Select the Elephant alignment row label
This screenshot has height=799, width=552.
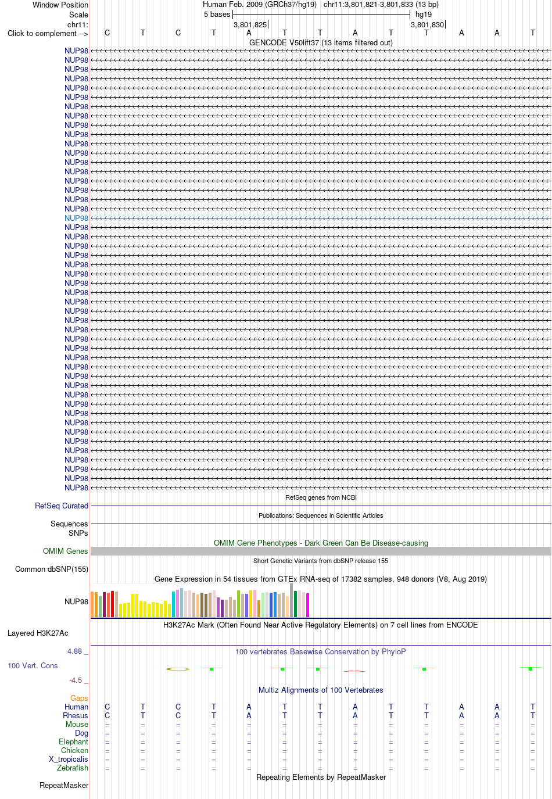click(x=74, y=742)
